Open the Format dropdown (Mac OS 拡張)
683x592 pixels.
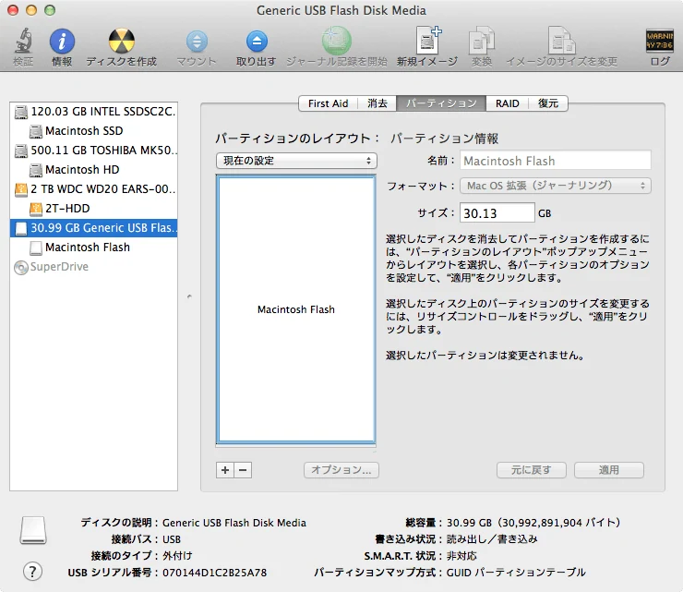tap(556, 186)
